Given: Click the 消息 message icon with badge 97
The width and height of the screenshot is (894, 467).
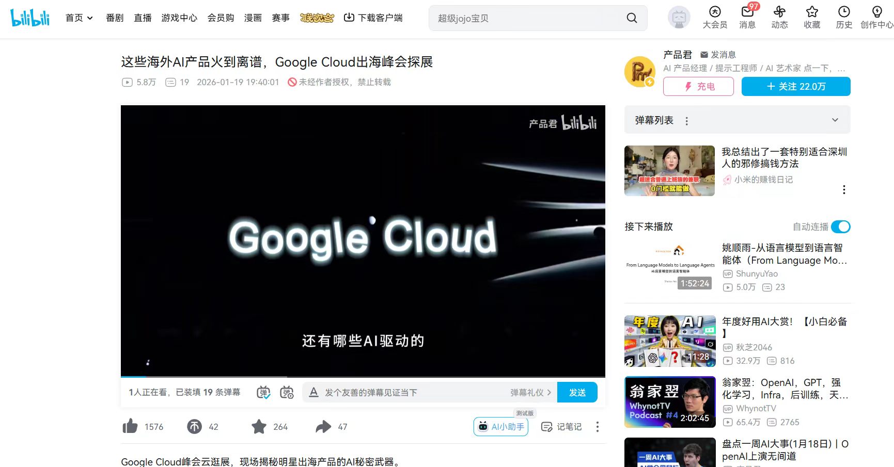Looking at the screenshot, I should point(747,17).
